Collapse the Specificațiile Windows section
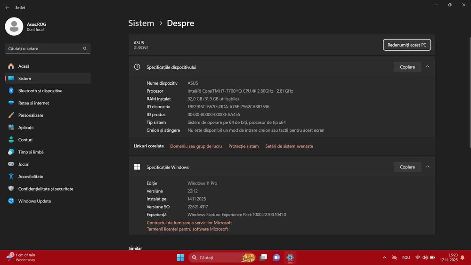The image size is (471, 265). pos(428,167)
